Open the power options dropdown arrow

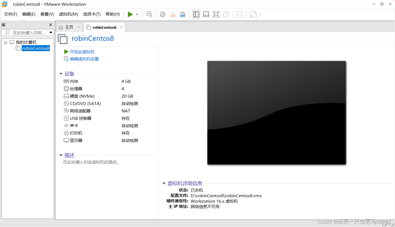pos(137,14)
